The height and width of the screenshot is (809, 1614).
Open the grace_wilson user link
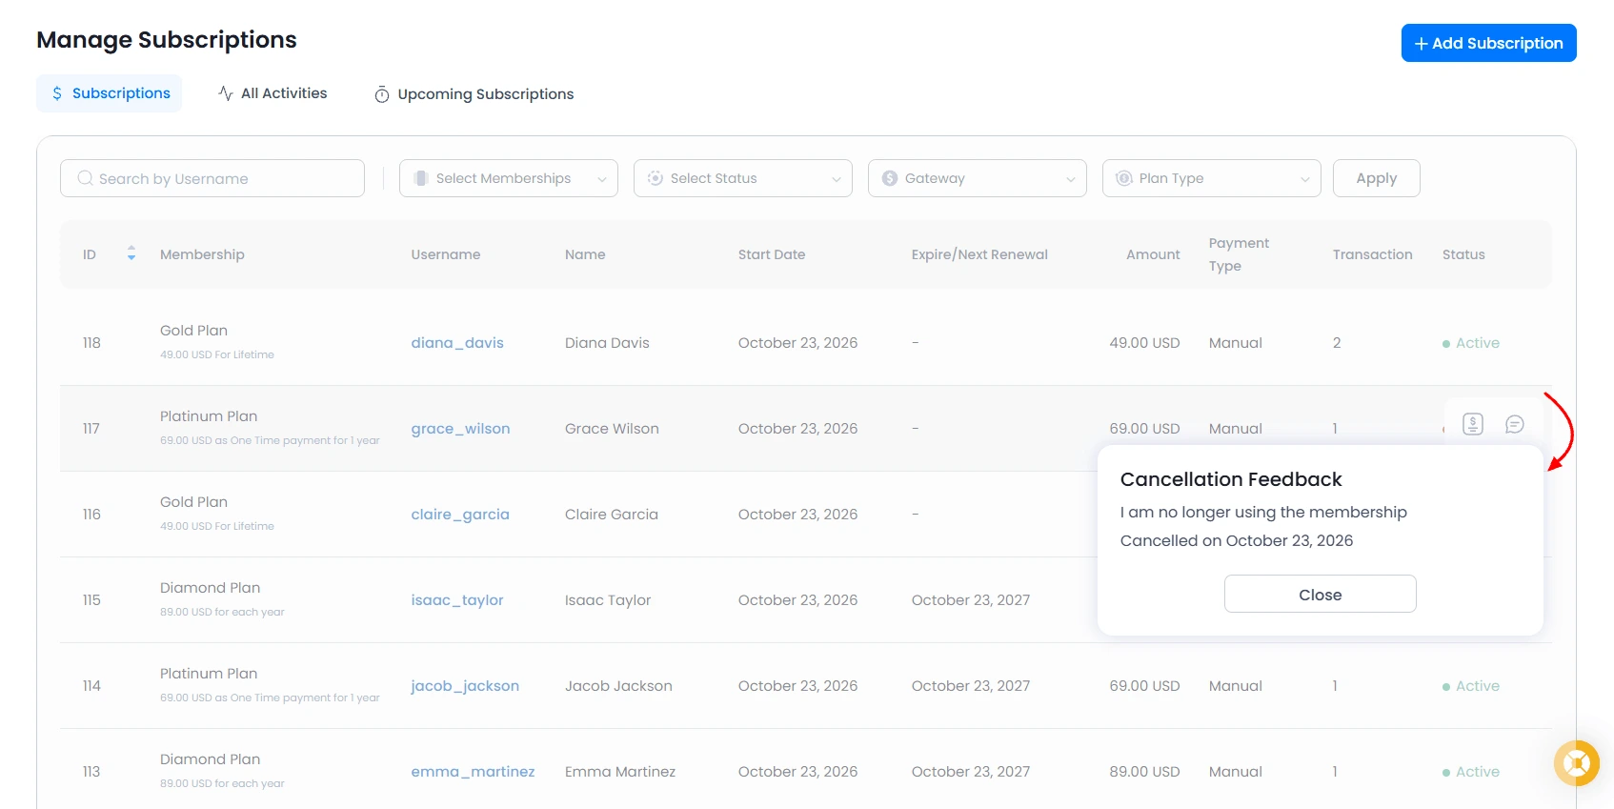460,429
